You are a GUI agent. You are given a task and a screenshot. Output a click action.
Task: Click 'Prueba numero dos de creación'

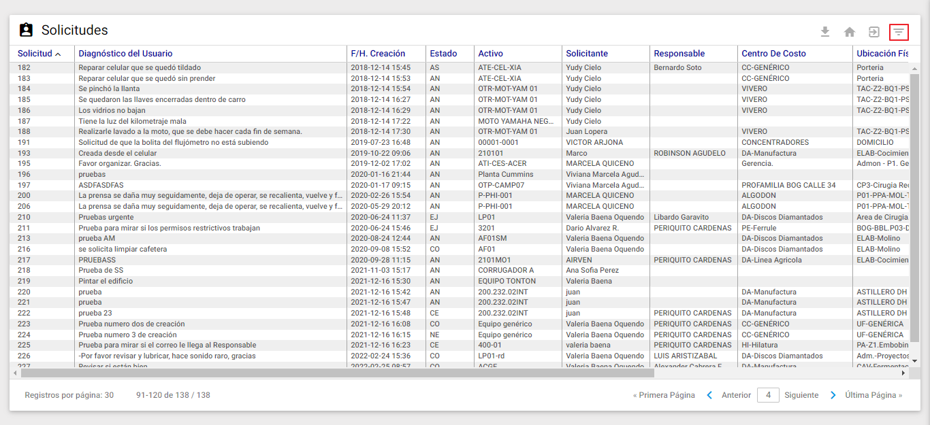tap(133, 324)
